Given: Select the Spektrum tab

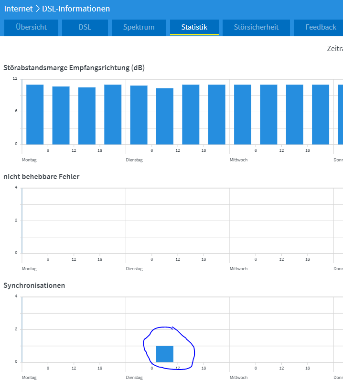Looking at the screenshot, I should 139,27.
